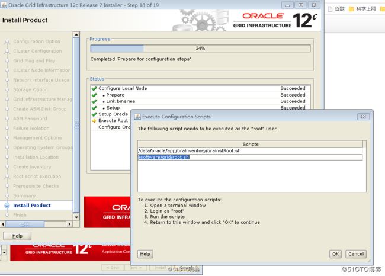This screenshot has height=276, width=385.
Task: Click the Java icon in dialog title
Action: click(137, 117)
